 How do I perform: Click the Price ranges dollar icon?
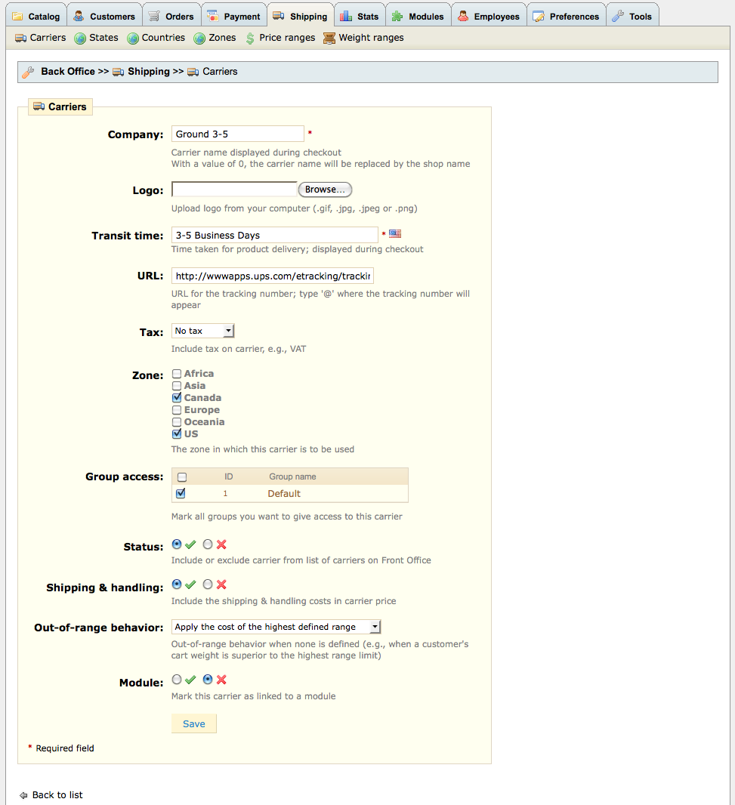point(250,39)
